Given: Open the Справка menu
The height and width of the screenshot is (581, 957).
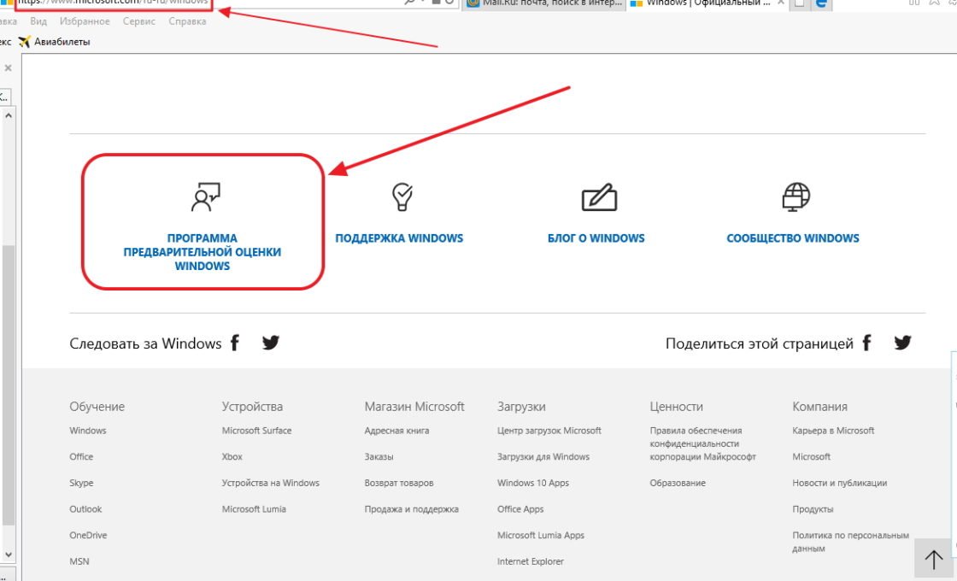Looking at the screenshot, I should click(187, 21).
